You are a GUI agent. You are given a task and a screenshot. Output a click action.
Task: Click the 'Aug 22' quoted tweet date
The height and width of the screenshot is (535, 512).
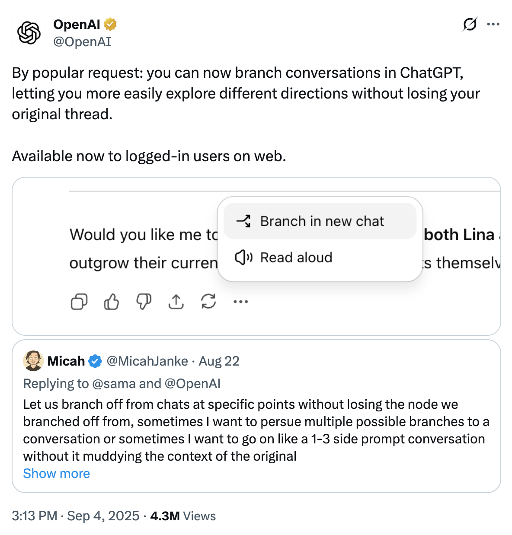[219, 361]
